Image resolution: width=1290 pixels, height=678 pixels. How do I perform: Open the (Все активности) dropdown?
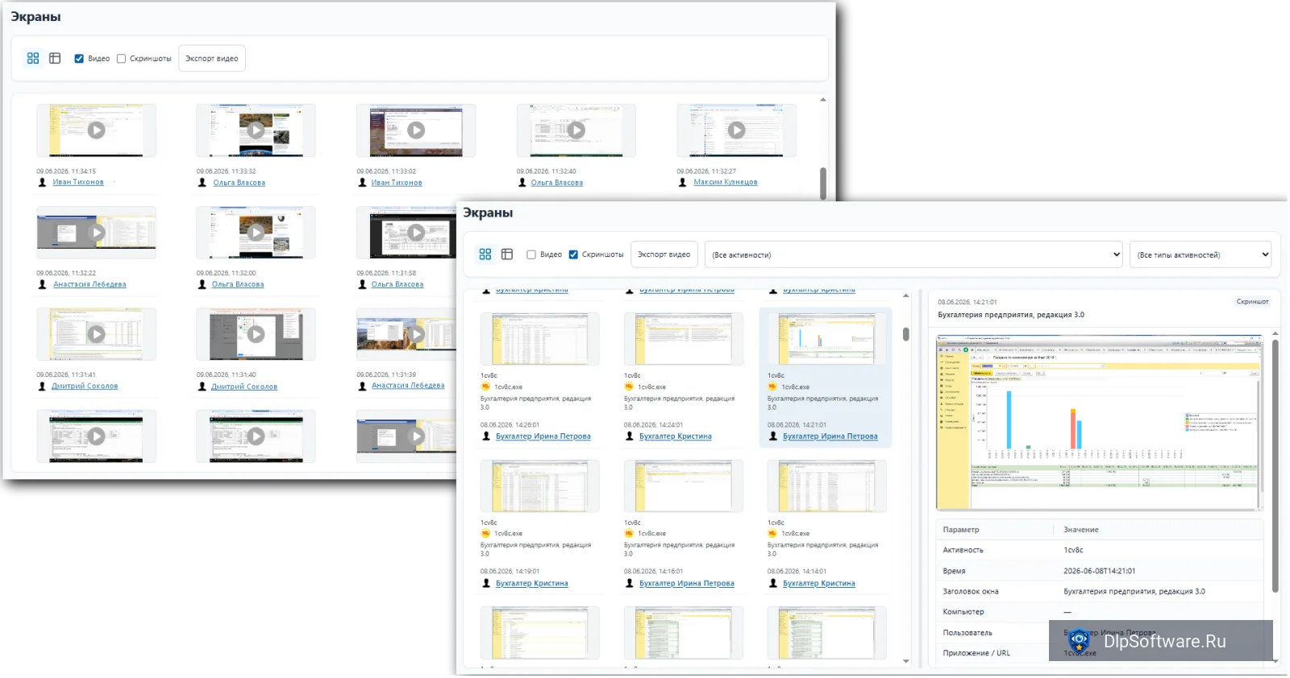(x=913, y=254)
